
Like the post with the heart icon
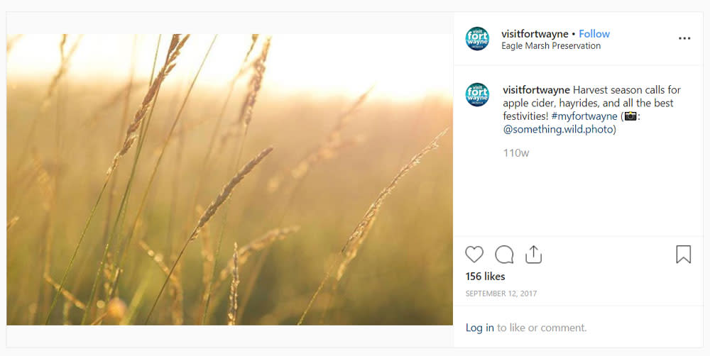(x=474, y=254)
